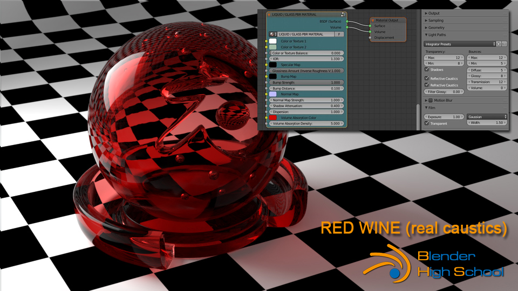Screen dimensions: 518x291
Task: Click the Color or Texture 1 input socket
Action: tap(266, 41)
